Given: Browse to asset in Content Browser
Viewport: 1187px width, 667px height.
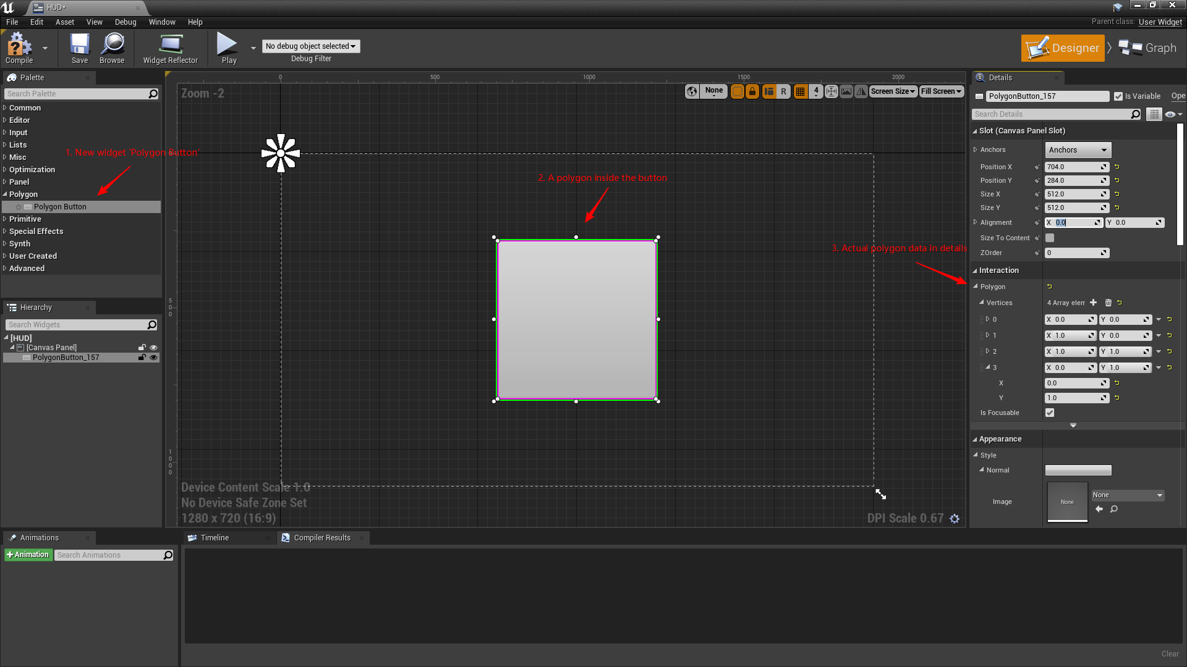Looking at the screenshot, I should pyautogui.click(x=112, y=48).
